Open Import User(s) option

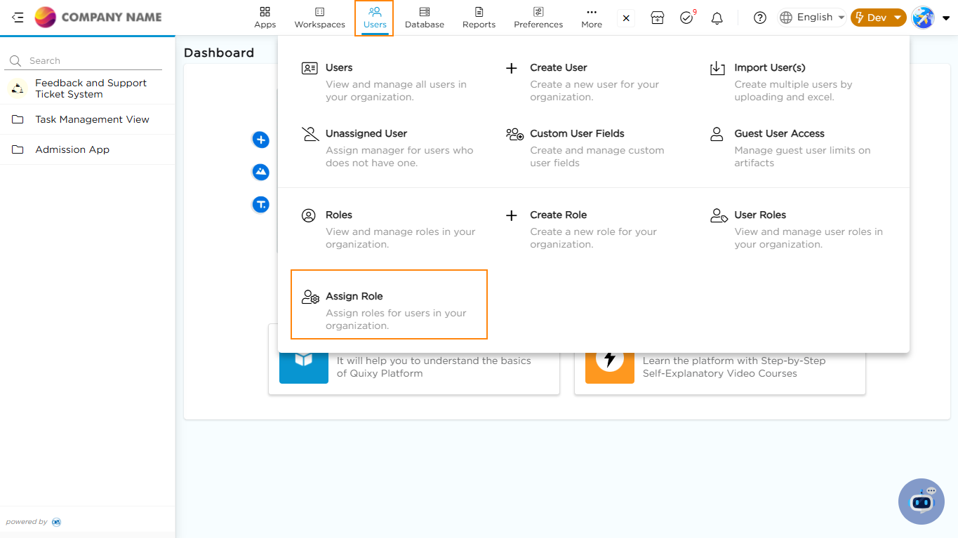[769, 68]
